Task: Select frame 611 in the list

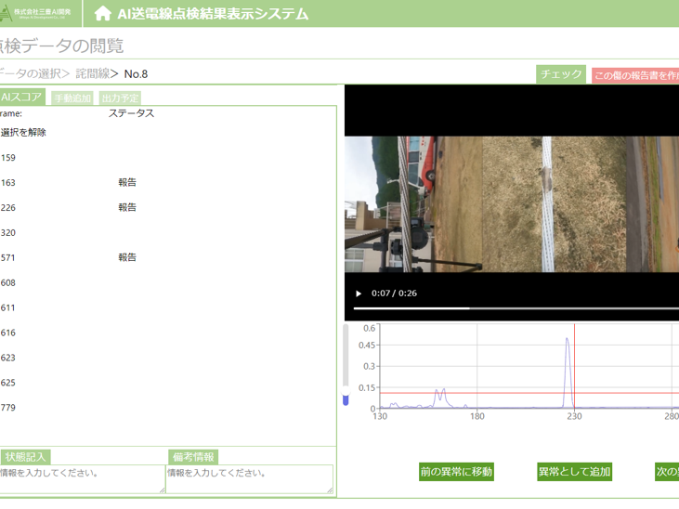Action: click(8, 308)
